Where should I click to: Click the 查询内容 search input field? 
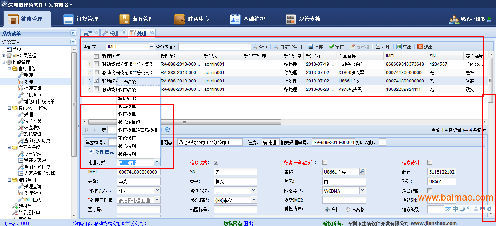click(x=214, y=47)
